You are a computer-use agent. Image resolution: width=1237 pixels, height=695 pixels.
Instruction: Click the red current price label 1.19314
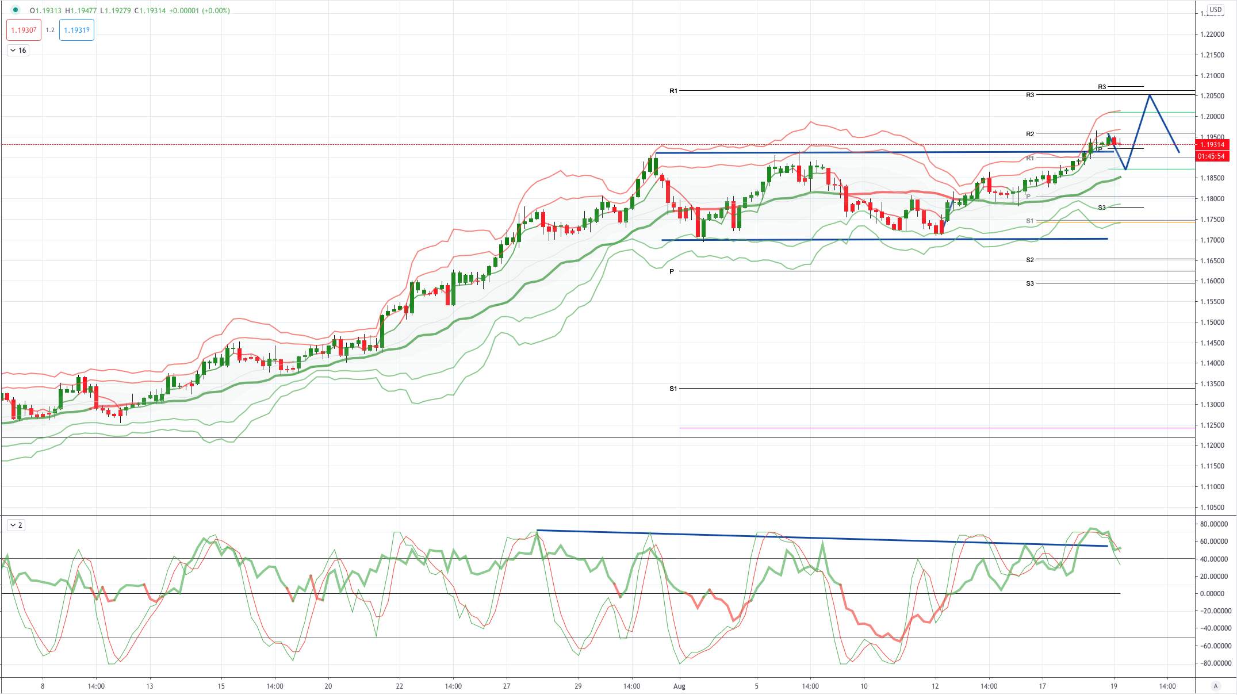[x=1212, y=145]
